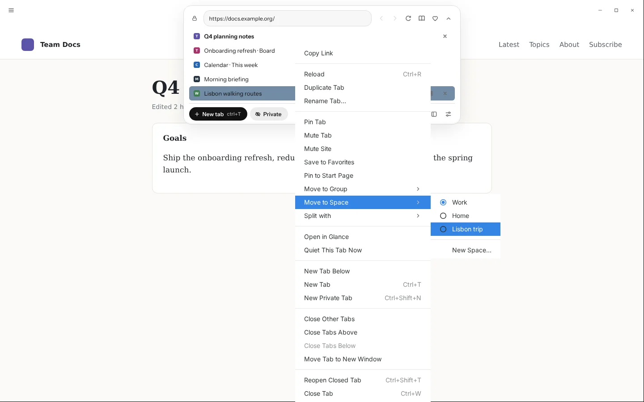Viewport: 644px width, 402px height.
Task: Expand the Split with submenu
Action: 363,216
